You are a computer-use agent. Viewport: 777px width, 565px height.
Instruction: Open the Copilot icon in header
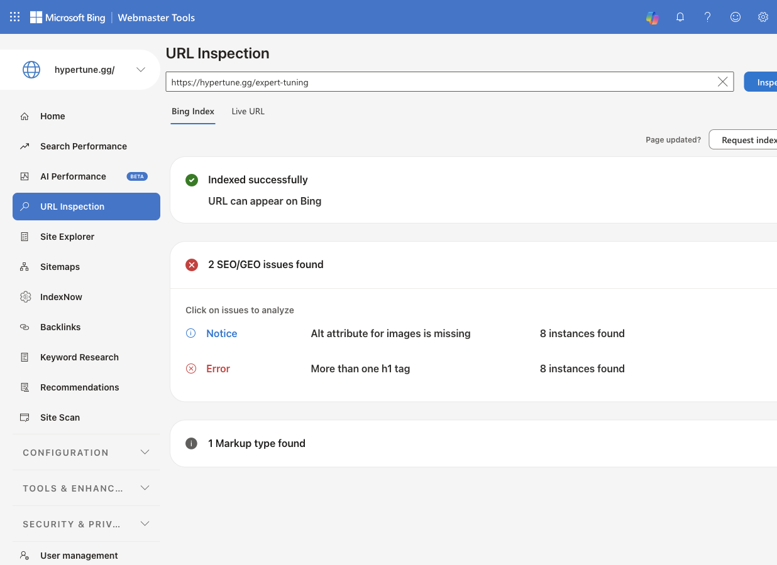point(653,17)
